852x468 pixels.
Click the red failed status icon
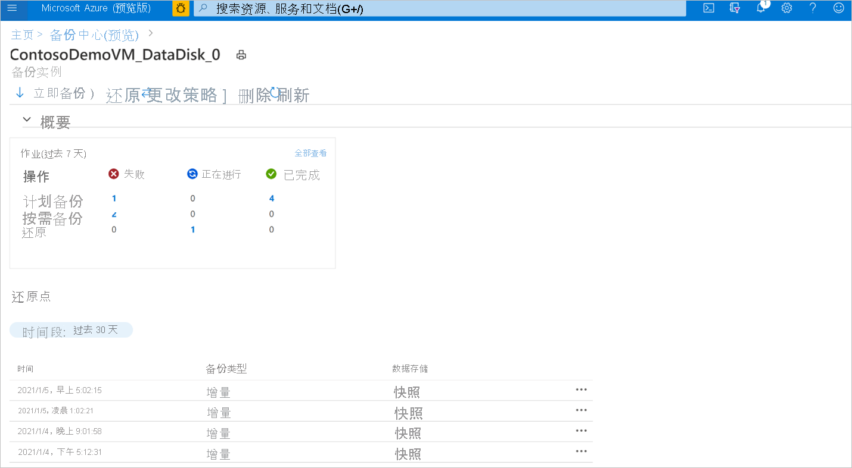(x=114, y=174)
